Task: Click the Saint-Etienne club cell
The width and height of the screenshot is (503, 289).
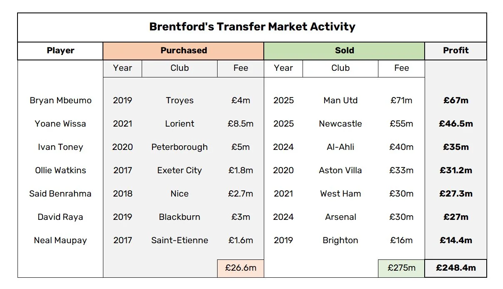Action: tap(180, 240)
